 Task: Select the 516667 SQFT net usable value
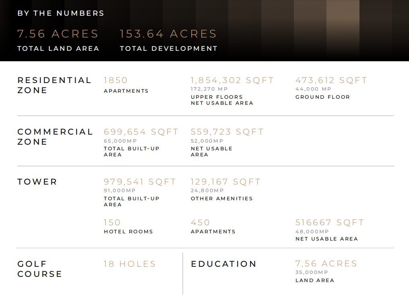(x=329, y=222)
